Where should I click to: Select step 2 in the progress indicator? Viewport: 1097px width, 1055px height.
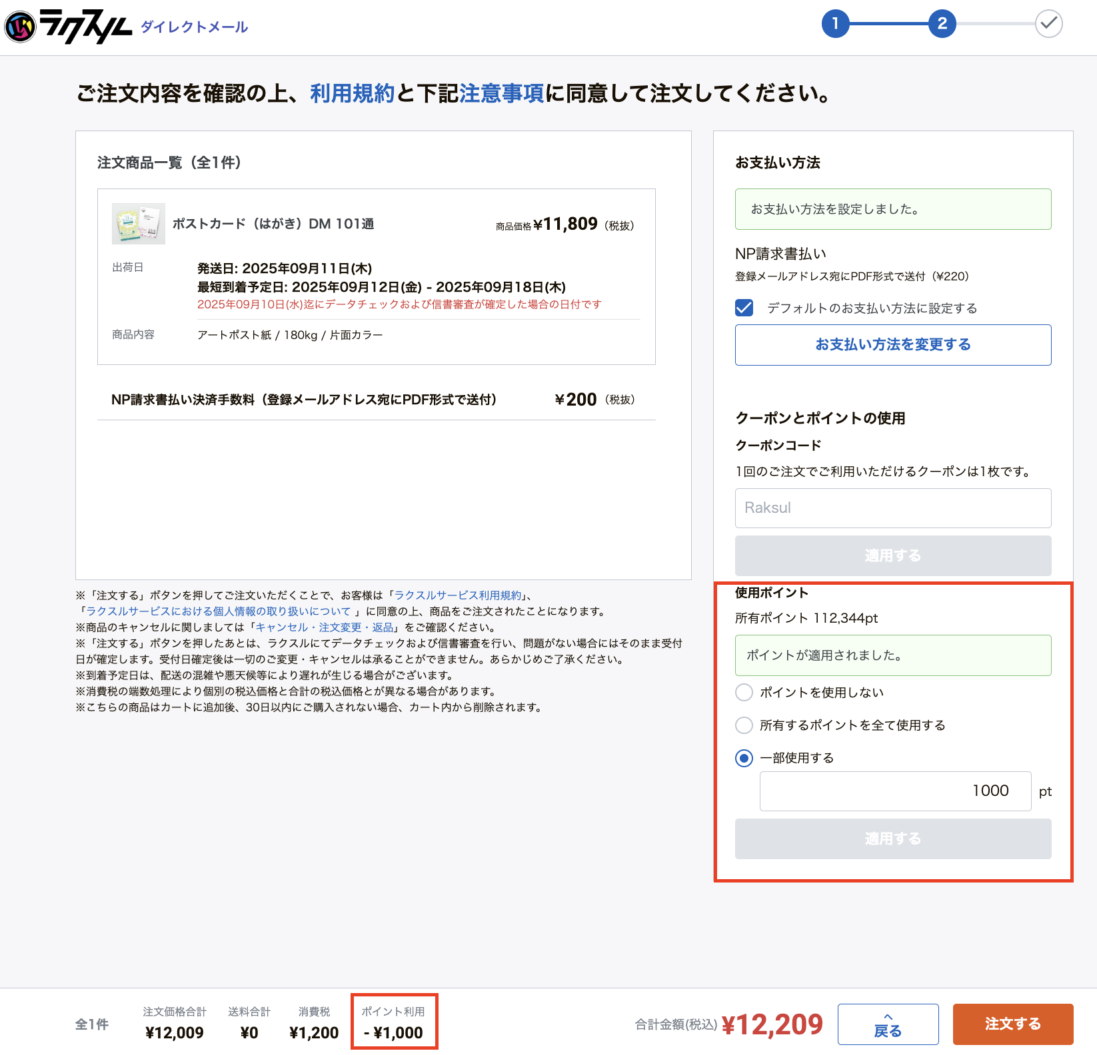point(942,24)
